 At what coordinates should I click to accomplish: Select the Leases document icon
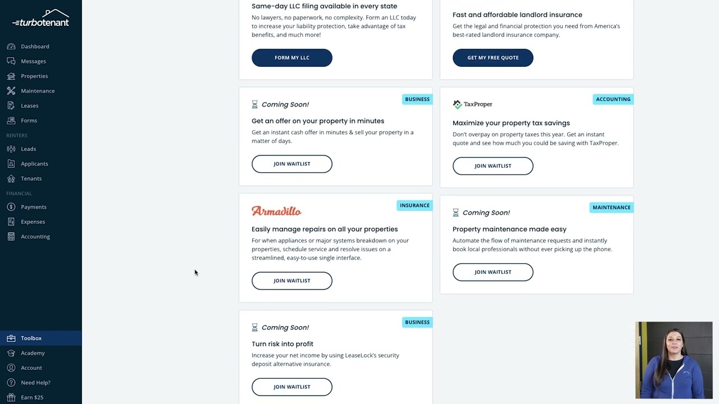pyautogui.click(x=11, y=105)
